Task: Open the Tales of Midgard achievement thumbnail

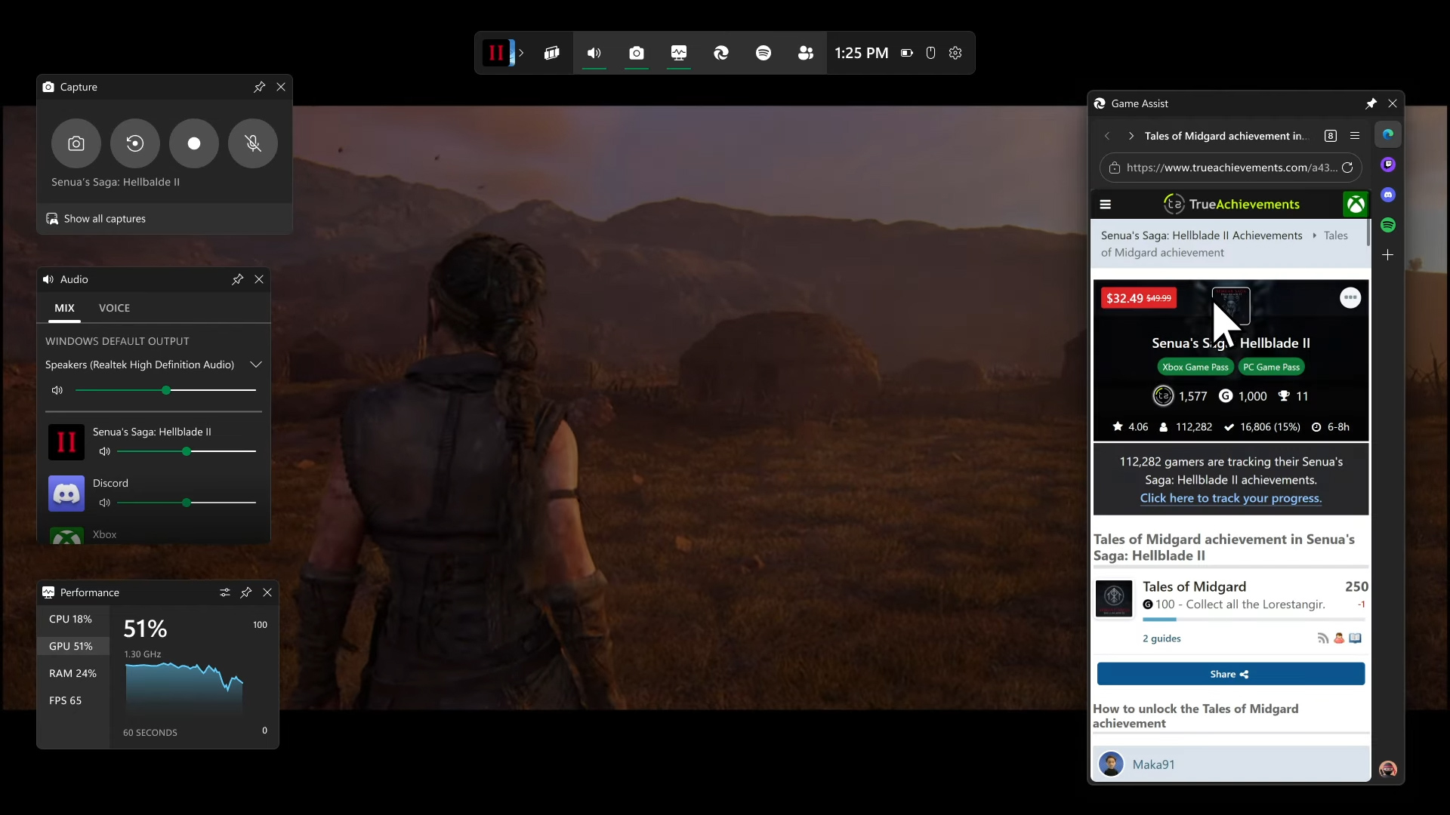Action: [x=1114, y=598]
